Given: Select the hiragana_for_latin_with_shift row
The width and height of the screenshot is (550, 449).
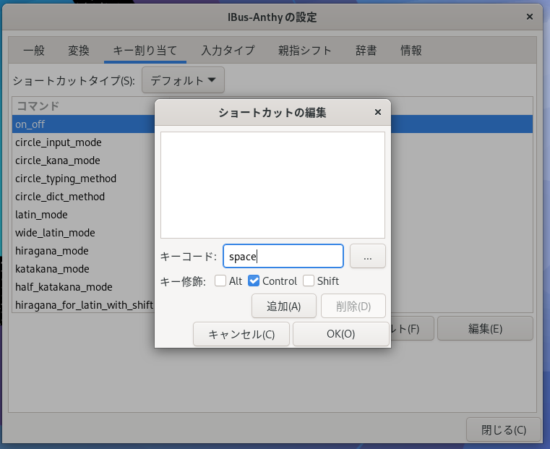Looking at the screenshot, I should point(84,305).
